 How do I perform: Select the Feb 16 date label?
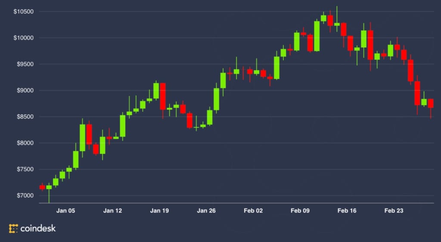tap(347, 211)
